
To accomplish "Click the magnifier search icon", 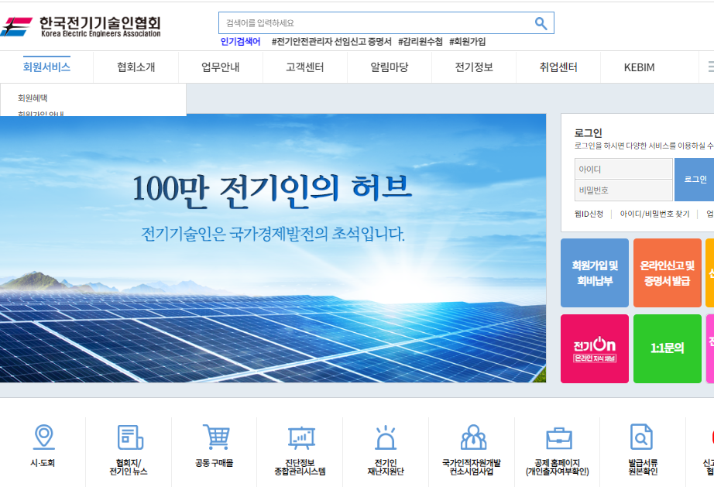I will pos(541,23).
